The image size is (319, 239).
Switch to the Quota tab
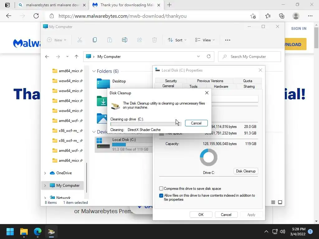point(247,81)
